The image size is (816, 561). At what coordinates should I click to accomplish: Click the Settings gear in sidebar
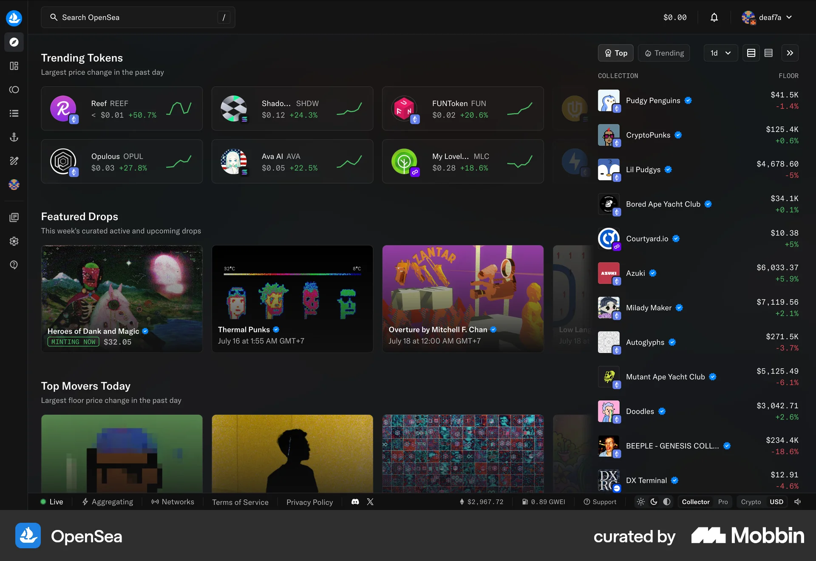pyautogui.click(x=14, y=241)
